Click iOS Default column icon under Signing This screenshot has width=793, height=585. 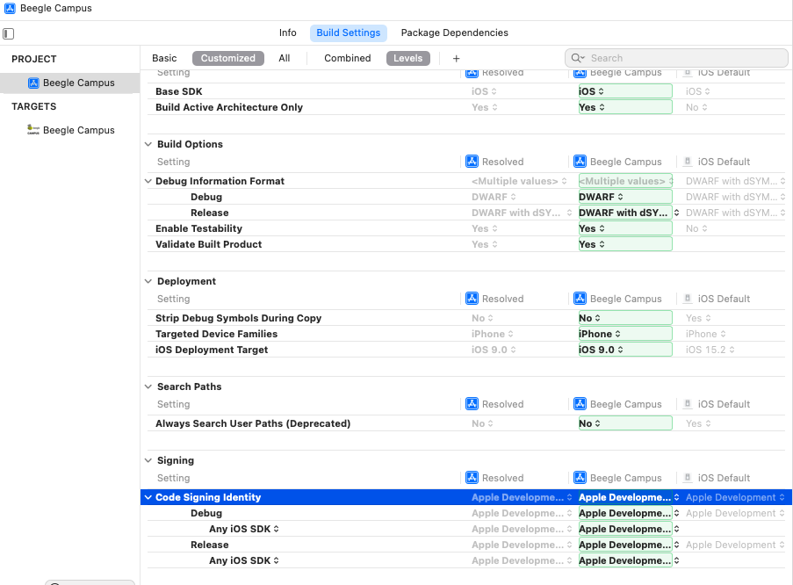click(687, 478)
